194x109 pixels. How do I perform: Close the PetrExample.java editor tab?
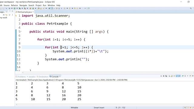pos(33,12)
